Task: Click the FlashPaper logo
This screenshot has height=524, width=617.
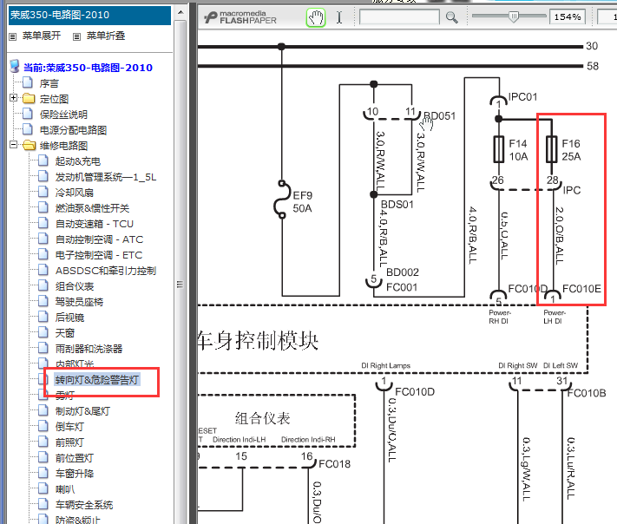Action: pos(241,17)
